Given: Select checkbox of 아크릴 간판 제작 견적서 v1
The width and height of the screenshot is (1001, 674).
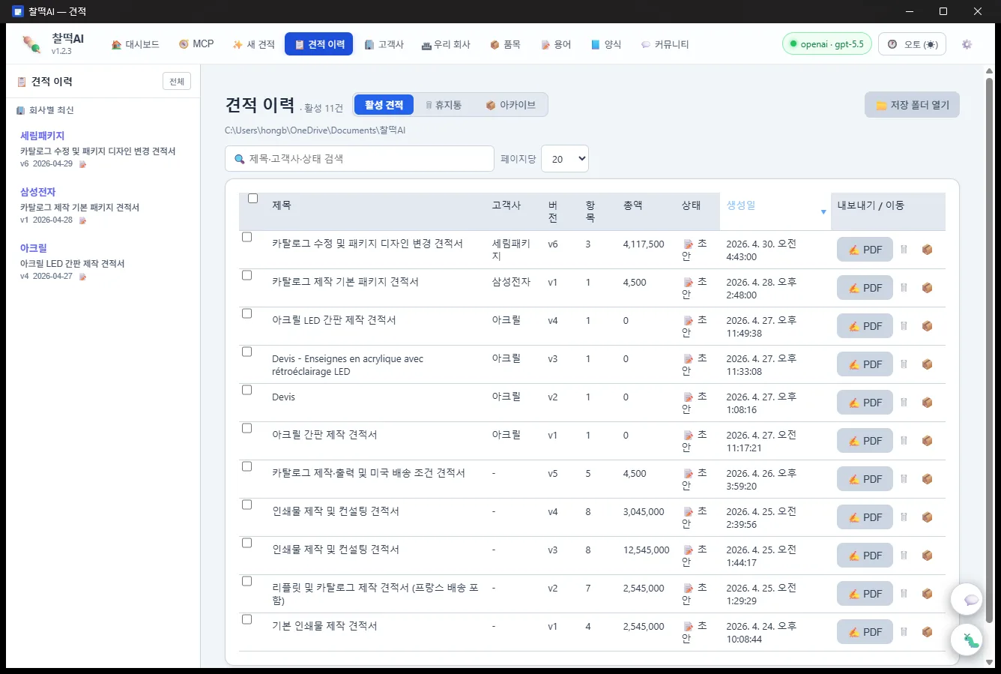Looking at the screenshot, I should click(x=247, y=428).
